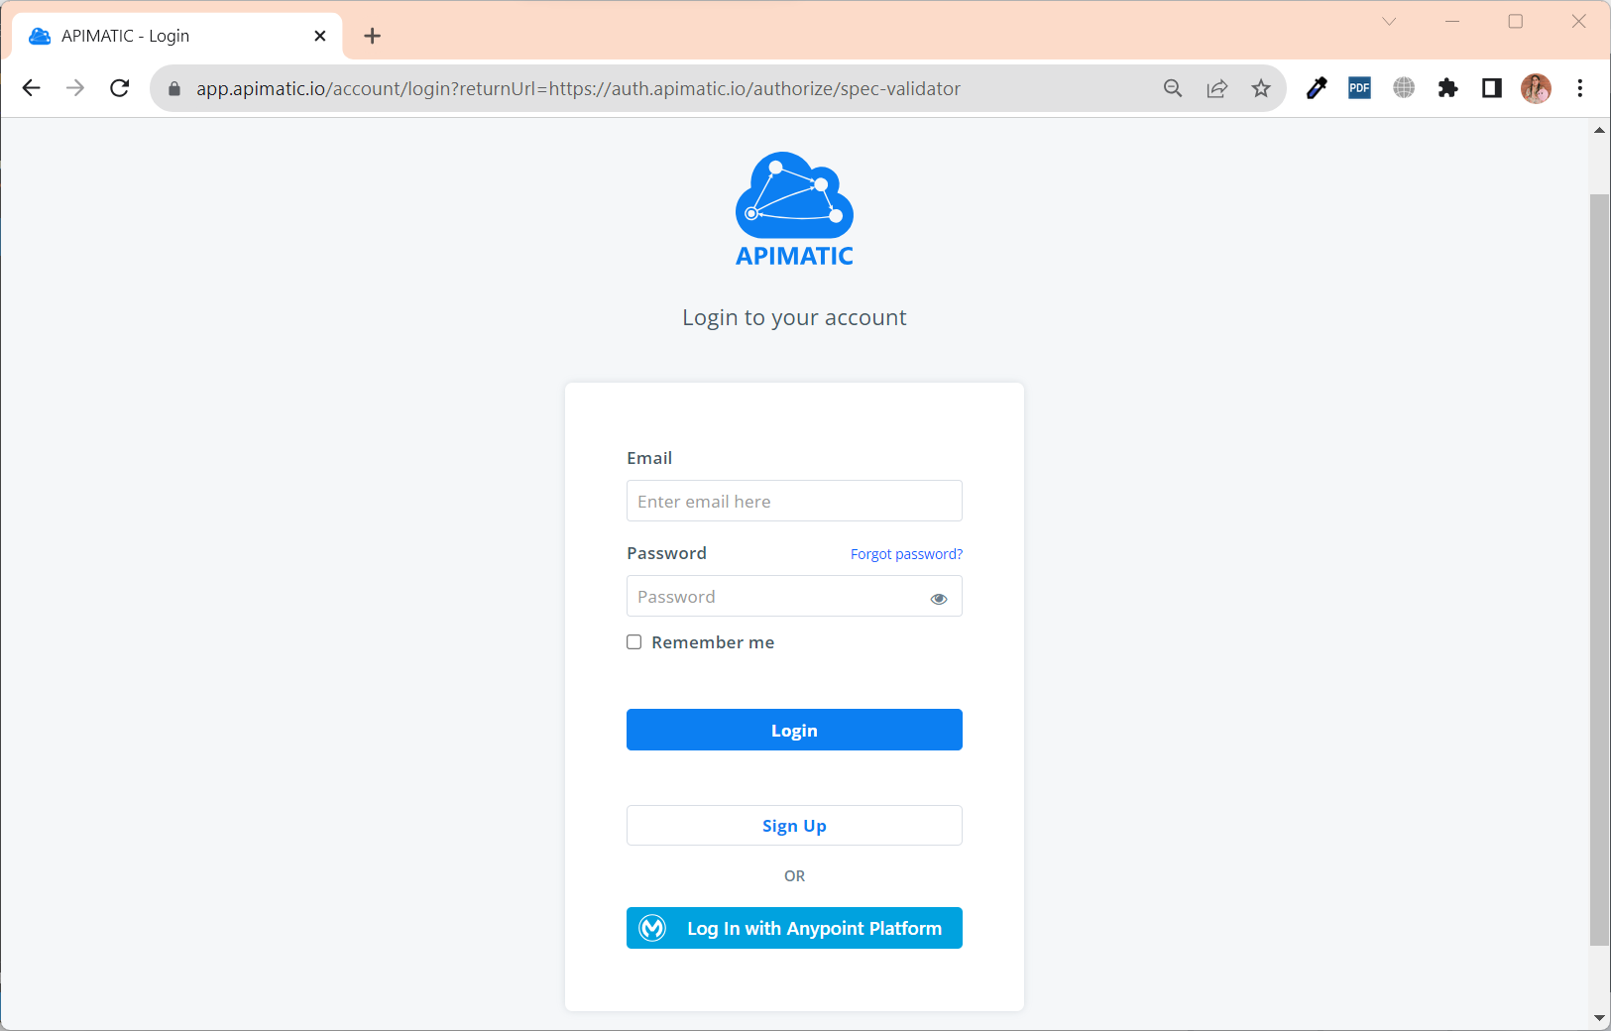Click the Email field label
This screenshot has height=1031, width=1611.
[x=649, y=458]
